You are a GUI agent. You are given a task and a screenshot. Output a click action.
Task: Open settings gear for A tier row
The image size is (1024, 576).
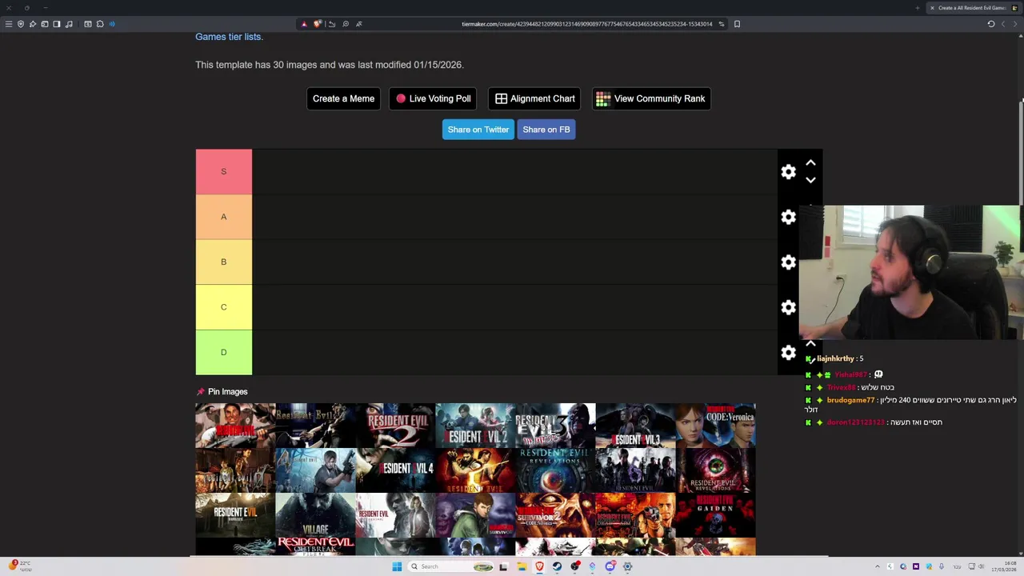(788, 217)
